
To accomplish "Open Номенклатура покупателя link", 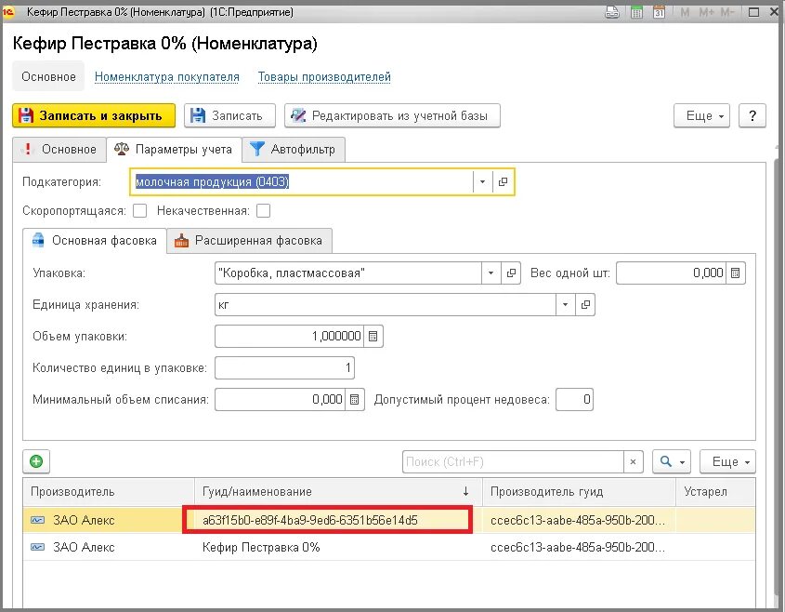I will tap(166, 76).
